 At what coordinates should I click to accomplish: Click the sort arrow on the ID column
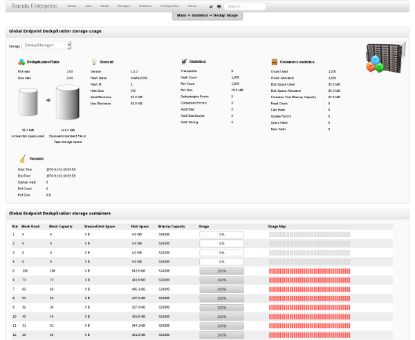[x=17, y=227]
